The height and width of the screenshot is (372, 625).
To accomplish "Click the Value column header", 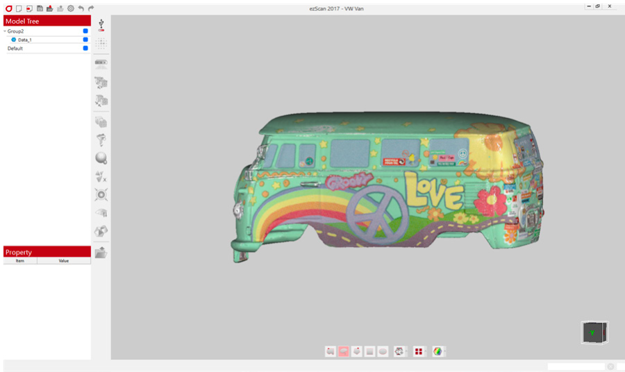I will pos(64,261).
